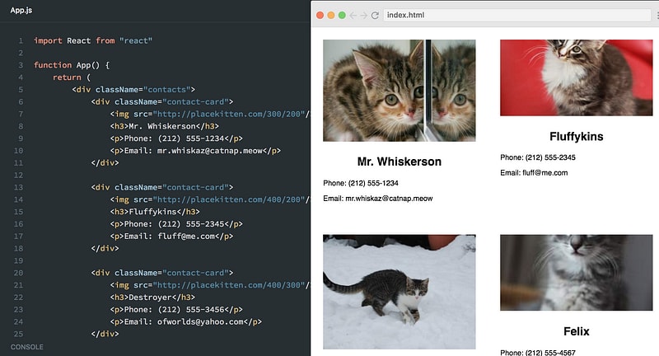The image size is (659, 356).
Task: Click the contact-card div on line 20
Action: pos(161,273)
